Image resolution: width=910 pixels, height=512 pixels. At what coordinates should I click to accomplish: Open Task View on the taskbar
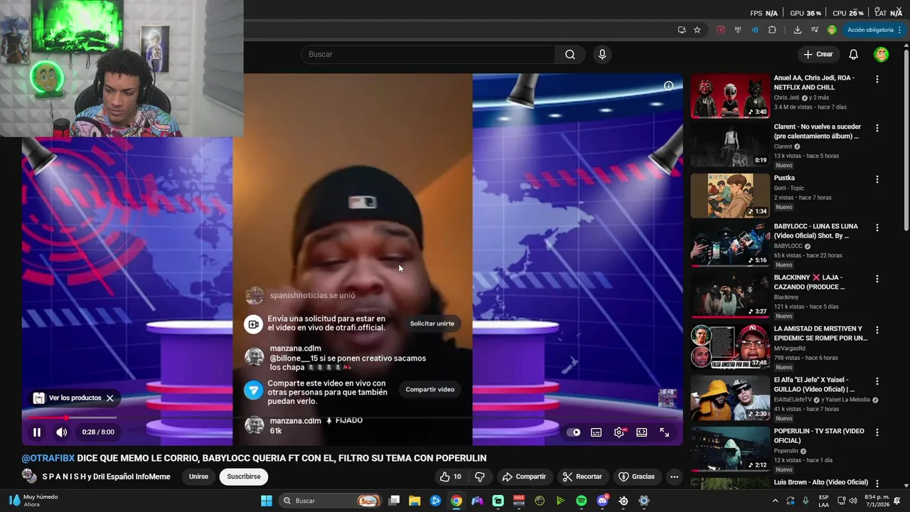(394, 501)
